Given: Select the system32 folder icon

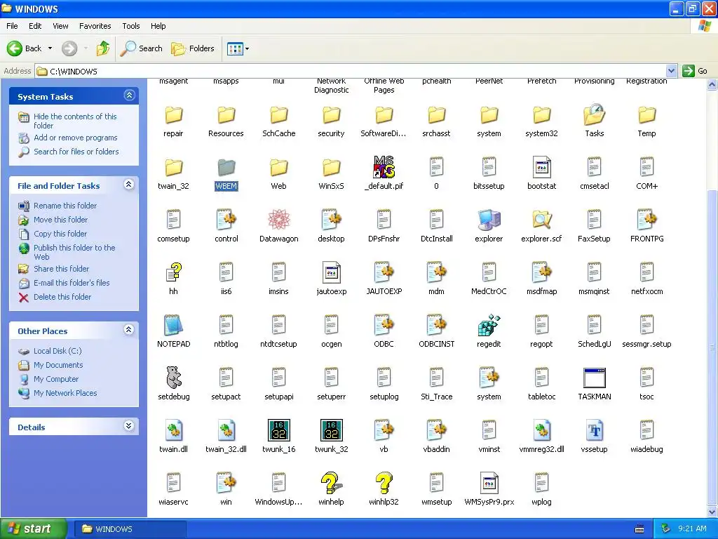Looking at the screenshot, I should coord(541,114).
